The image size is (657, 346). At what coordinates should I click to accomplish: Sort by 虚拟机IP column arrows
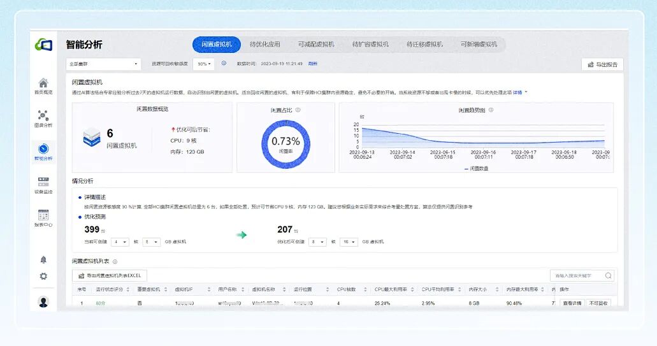tap(208, 289)
